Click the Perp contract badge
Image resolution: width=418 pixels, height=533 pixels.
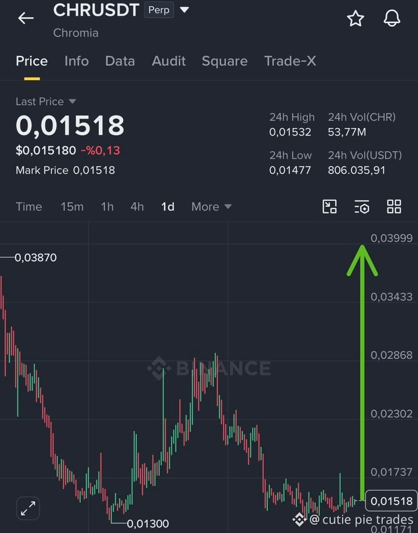coord(159,10)
